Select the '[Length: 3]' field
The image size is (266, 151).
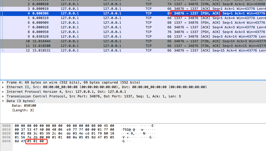23,110
